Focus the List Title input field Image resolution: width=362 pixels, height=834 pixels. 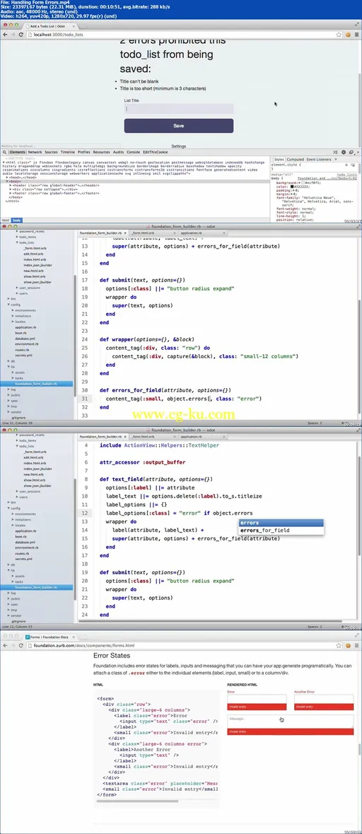(179, 109)
